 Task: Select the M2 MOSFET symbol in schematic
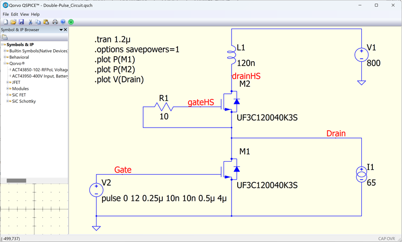pos(231,102)
